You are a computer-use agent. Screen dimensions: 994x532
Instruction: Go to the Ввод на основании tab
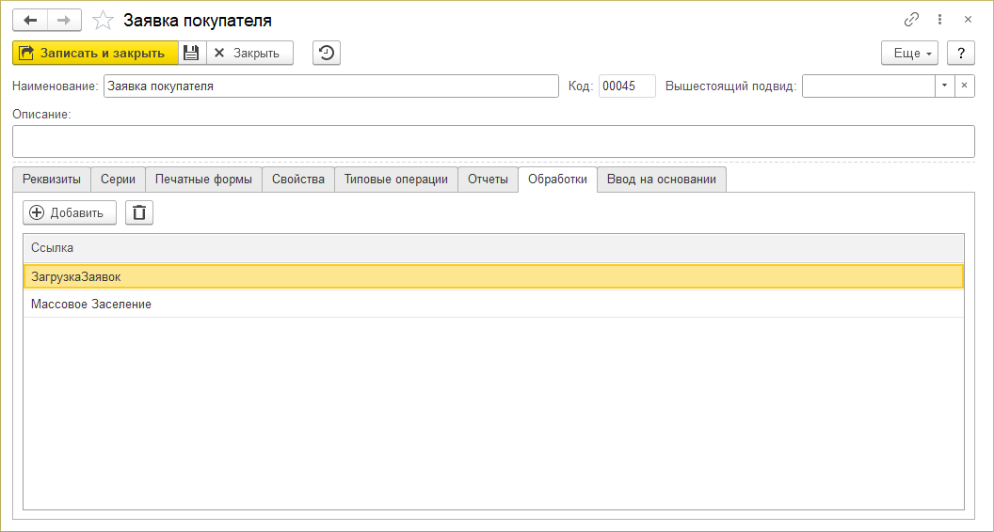(662, 180)
